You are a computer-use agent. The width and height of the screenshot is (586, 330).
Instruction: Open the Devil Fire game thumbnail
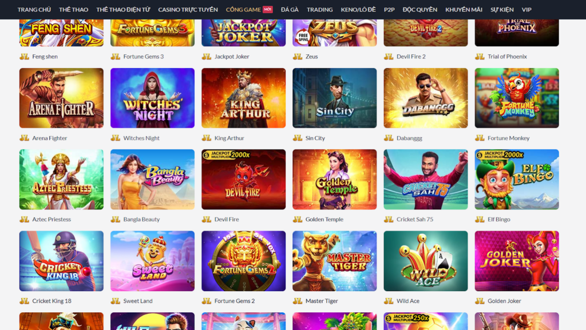244,180
